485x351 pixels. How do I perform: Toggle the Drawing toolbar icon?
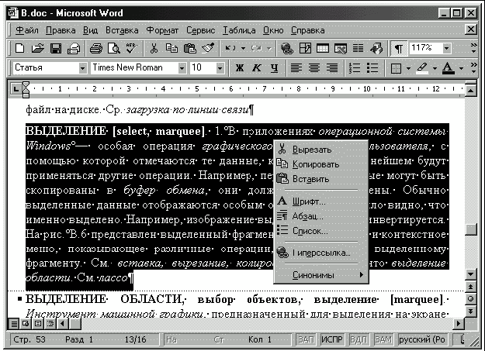coord(376,48)
